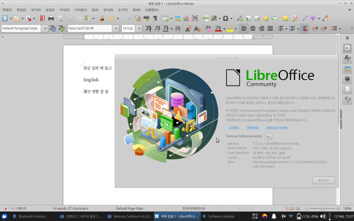Export directly as PDF icon
This screenshot has width=354, height=221.
point(42,18)
